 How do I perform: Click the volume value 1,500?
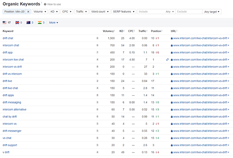(111, 38)
